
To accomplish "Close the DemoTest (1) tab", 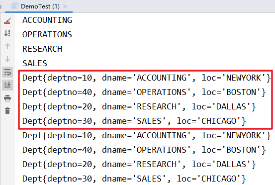I will coord(65,6).
